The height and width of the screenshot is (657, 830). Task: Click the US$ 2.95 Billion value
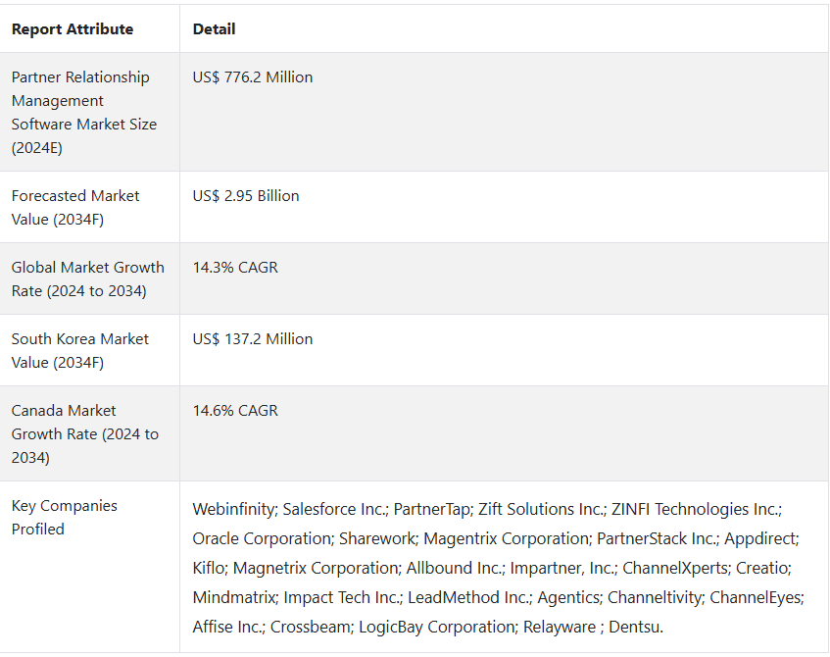coord(246,196)
